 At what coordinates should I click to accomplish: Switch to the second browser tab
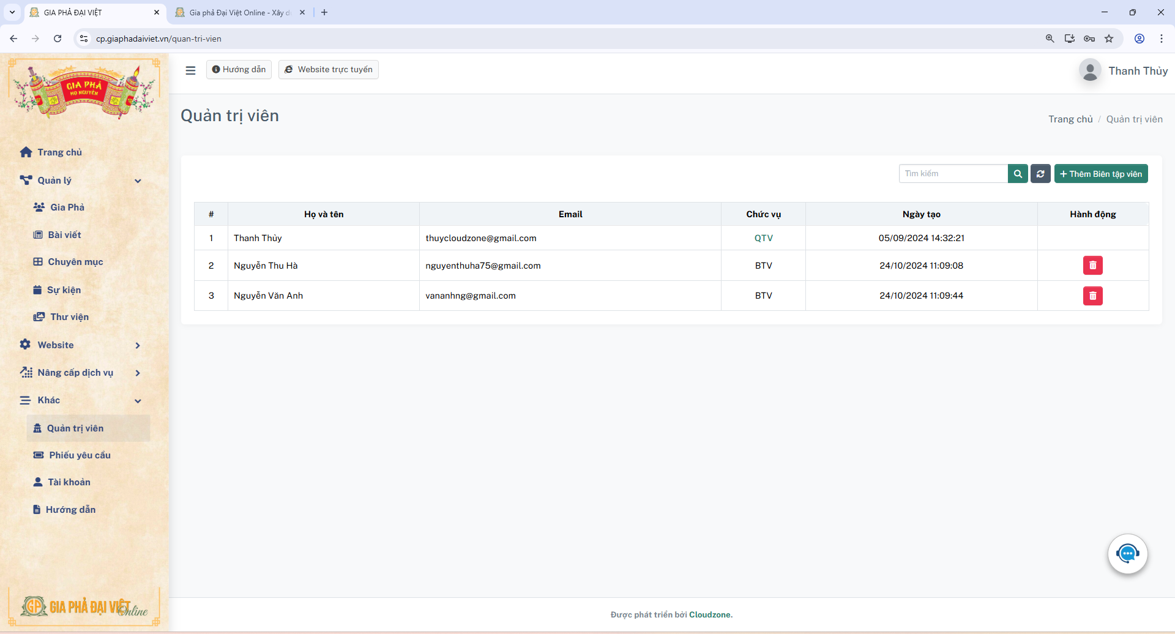(x=239, y=12)
